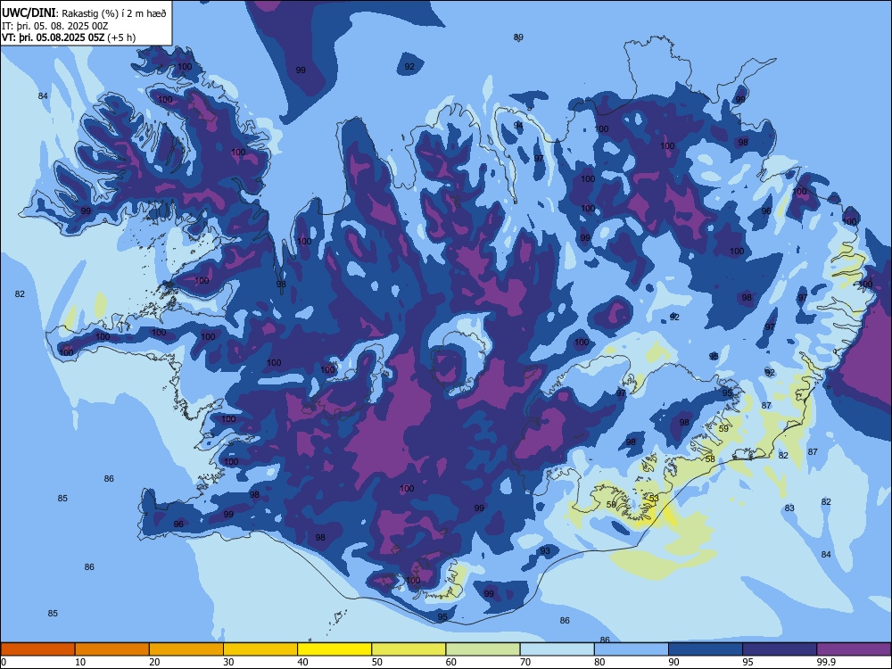This screenshot has width=892, height=669.
Task: Select the humidity value 89 on the map
Action: (518, 37)
